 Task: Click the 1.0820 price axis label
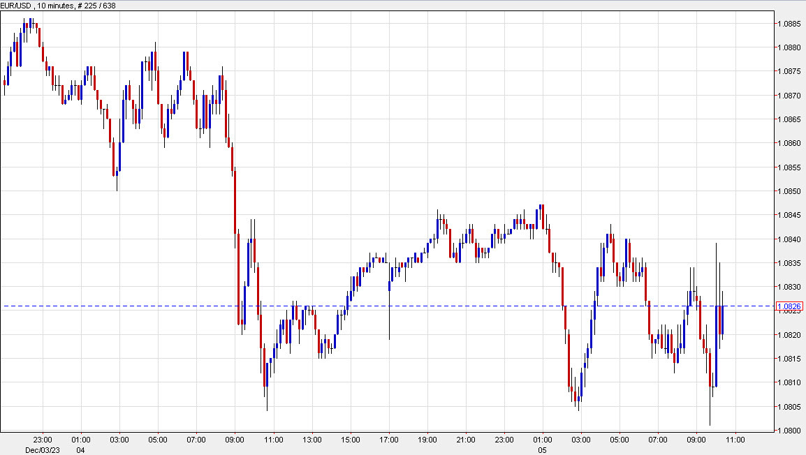coord(789,335)
